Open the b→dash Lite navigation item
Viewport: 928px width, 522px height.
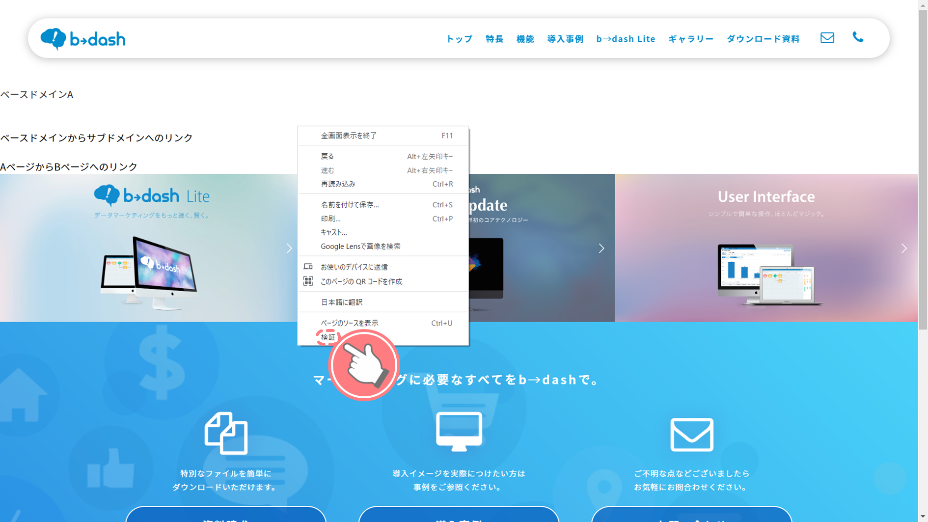pyautogui.click(x=626, y=39)
